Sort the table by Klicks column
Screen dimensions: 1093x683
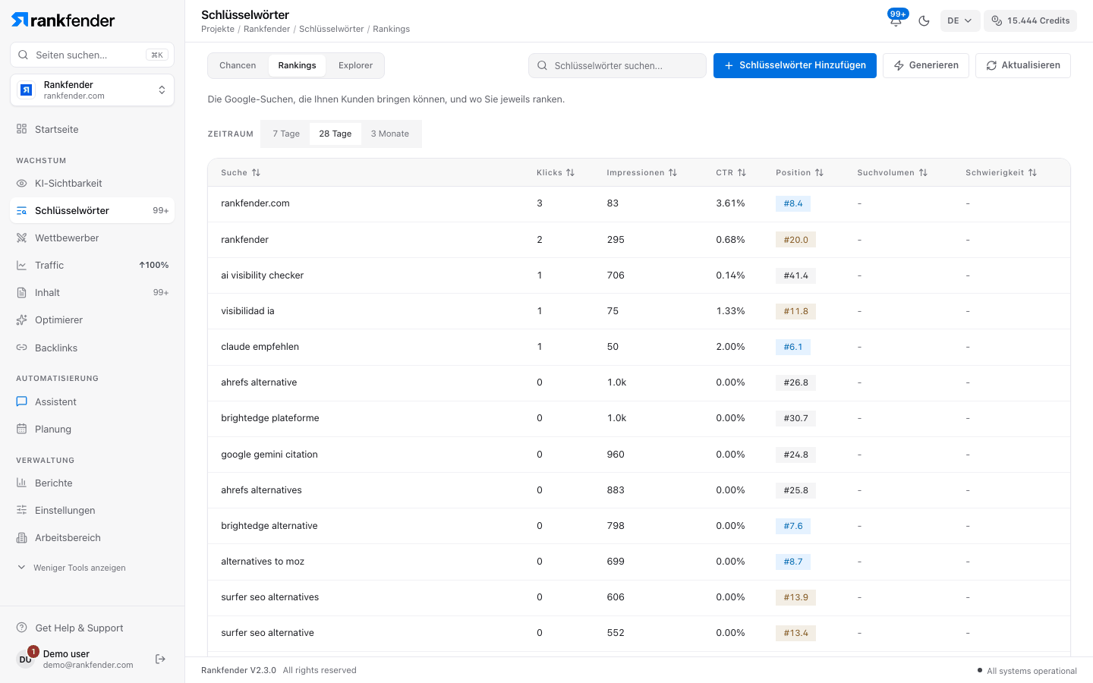tap(556, 172)
